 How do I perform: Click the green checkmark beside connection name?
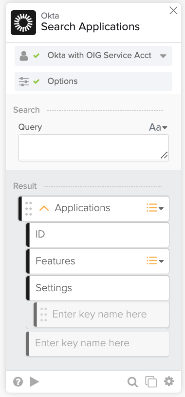pyautogui.click(x=37, y=56)
